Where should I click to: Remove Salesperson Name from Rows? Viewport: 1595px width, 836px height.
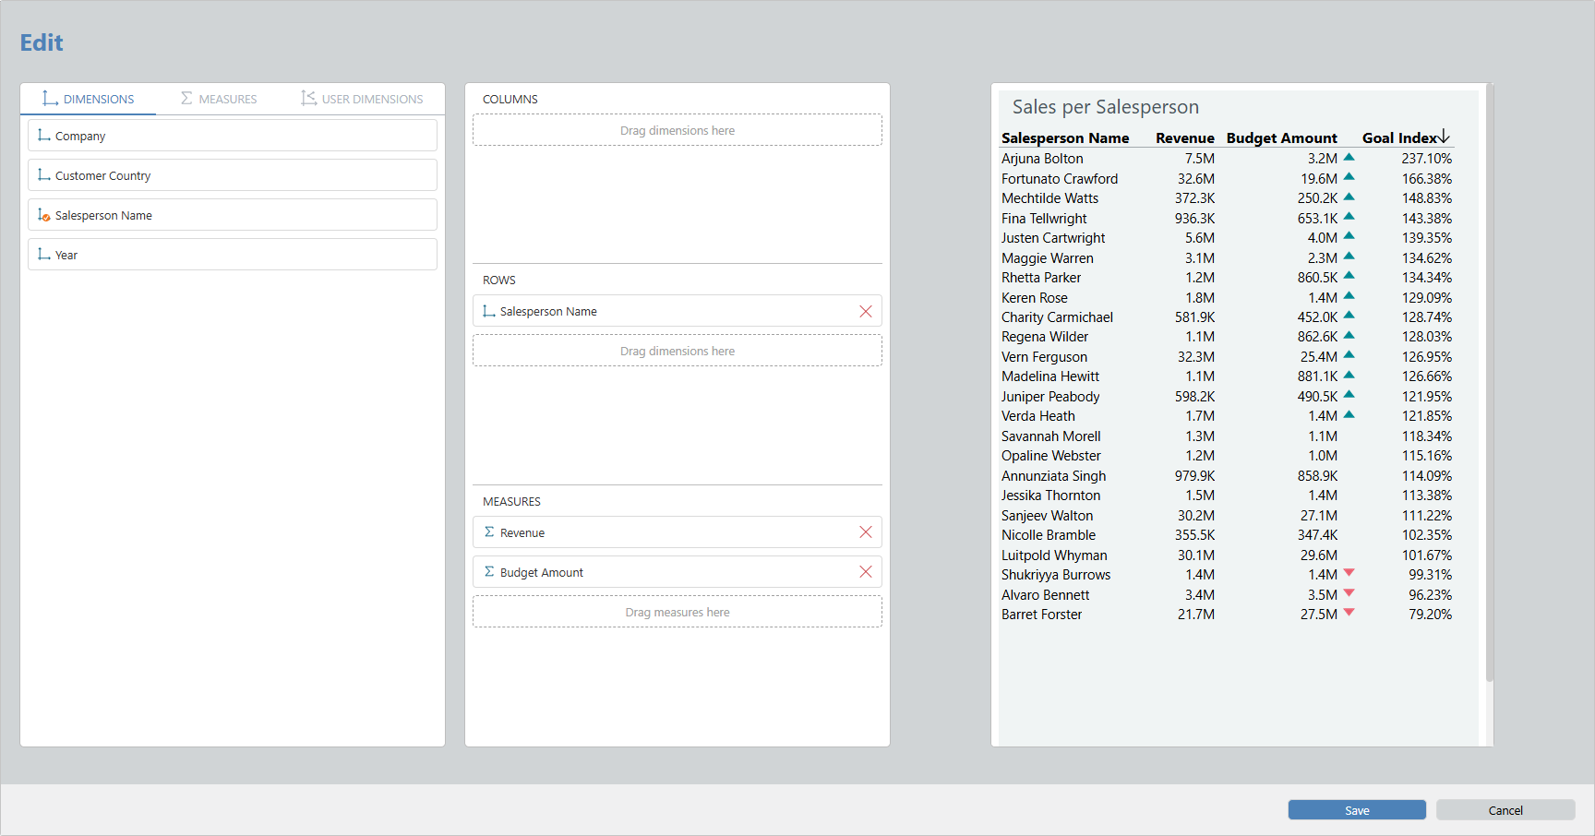(865, 312)
